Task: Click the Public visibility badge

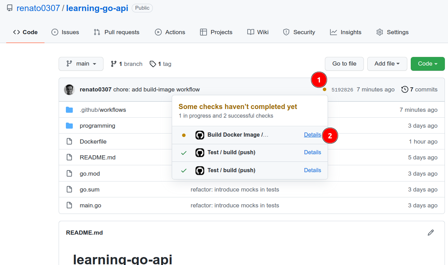Action: (142, 8)
